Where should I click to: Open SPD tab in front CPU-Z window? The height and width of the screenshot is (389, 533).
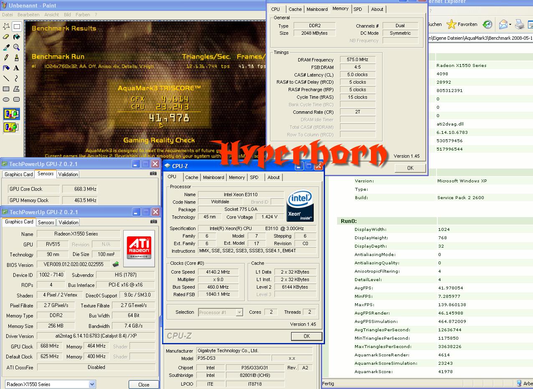[254, 177]
